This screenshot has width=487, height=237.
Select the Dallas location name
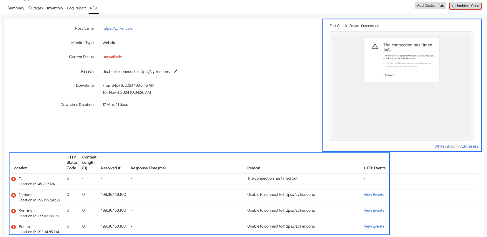pos(24,179)
